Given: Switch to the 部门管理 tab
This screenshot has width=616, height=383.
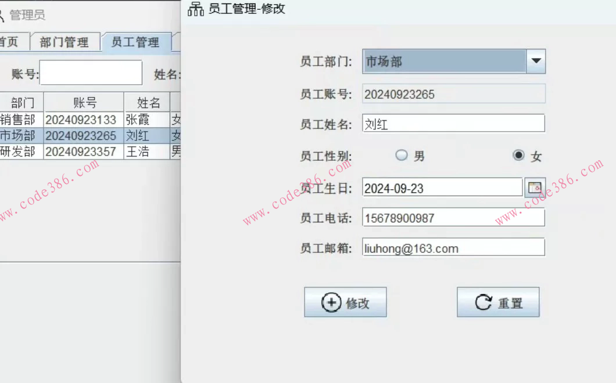Looking at the screenshot, I should click(65, 41).
